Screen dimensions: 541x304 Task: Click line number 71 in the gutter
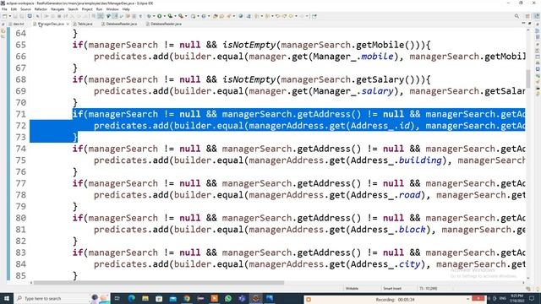coord(20,114)
